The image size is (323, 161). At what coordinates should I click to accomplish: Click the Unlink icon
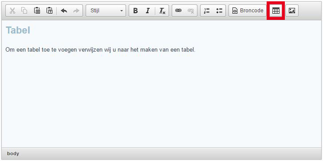tap(191, 11)
